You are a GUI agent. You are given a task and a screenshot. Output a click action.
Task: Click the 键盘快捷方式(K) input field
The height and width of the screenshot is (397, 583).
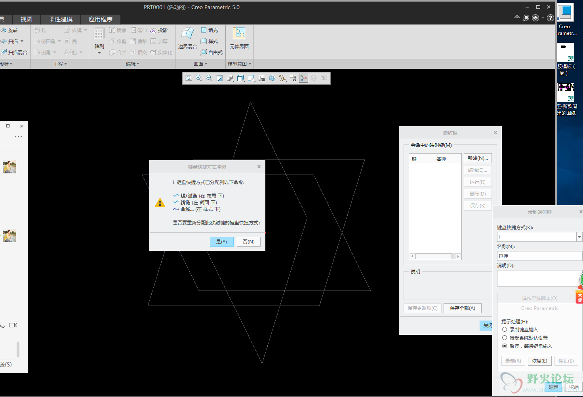click(x=537, y=237)
